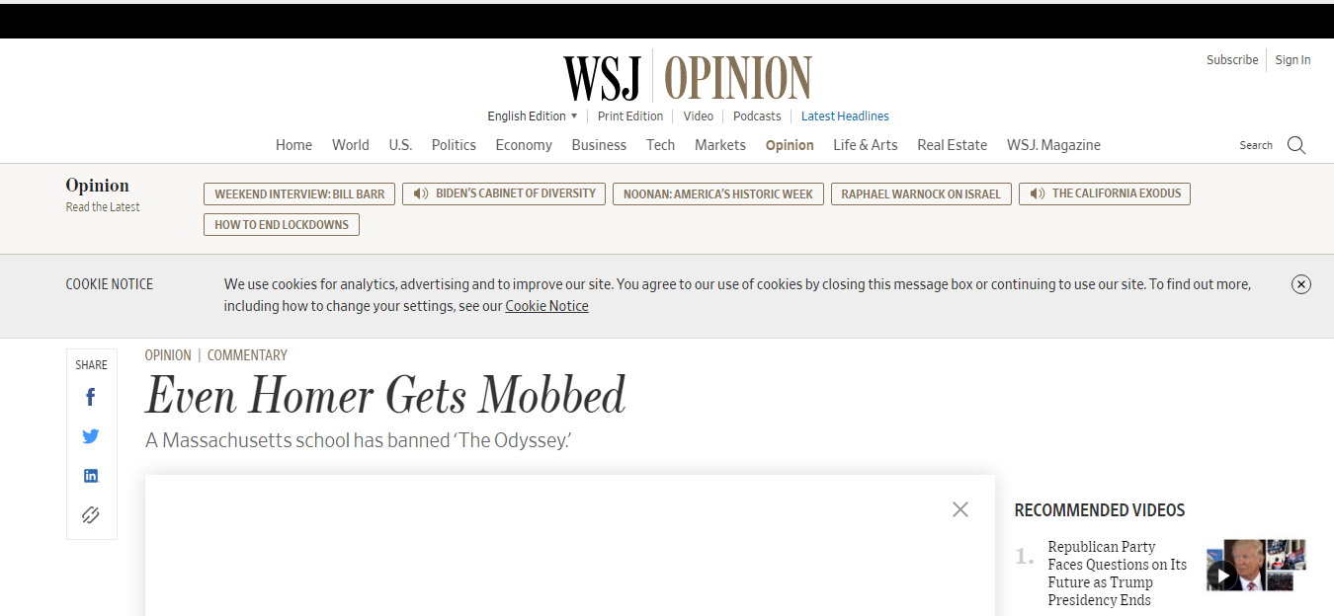Open the Economy section
1334x616 pixels.
click(x=524, y=145)
